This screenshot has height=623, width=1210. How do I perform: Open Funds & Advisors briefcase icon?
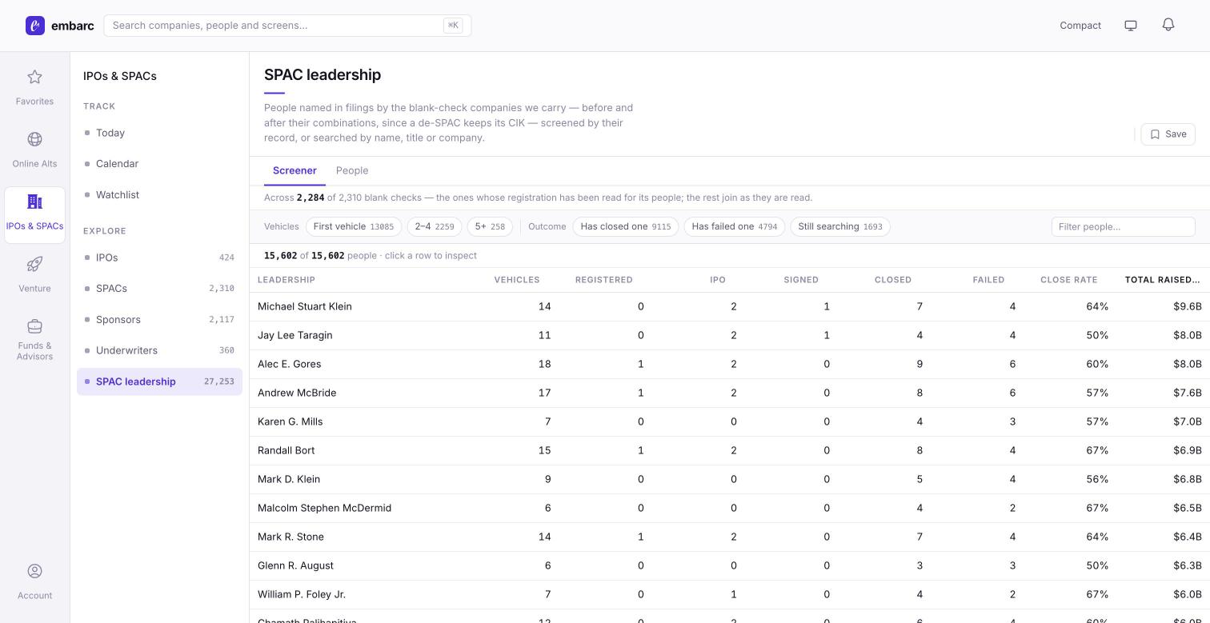click(34, 326)
